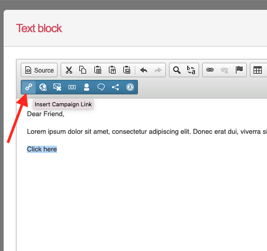Cut the selected text with the scissors icon
The image size is (267, 251).
pyautogui.click(x=69, y=70)
